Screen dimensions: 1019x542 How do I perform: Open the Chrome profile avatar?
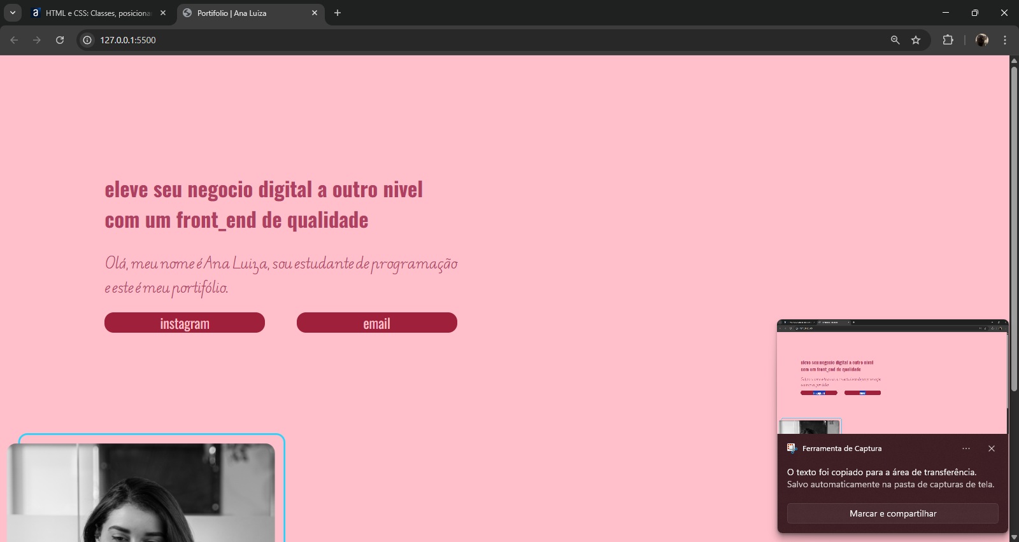click(982, 40)
